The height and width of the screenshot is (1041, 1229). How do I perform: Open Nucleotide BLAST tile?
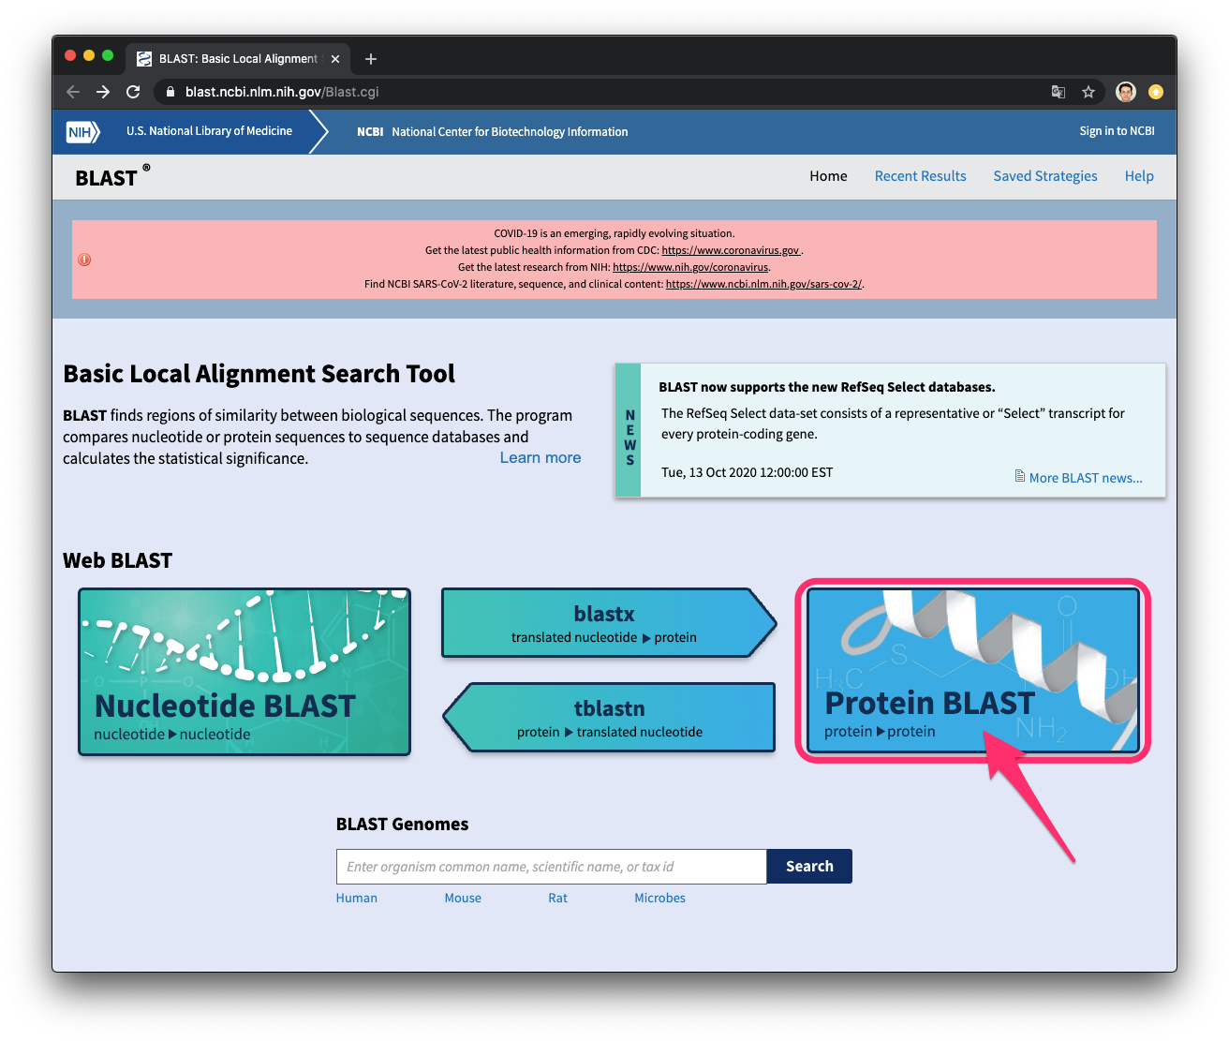click(x=244, y=672)
